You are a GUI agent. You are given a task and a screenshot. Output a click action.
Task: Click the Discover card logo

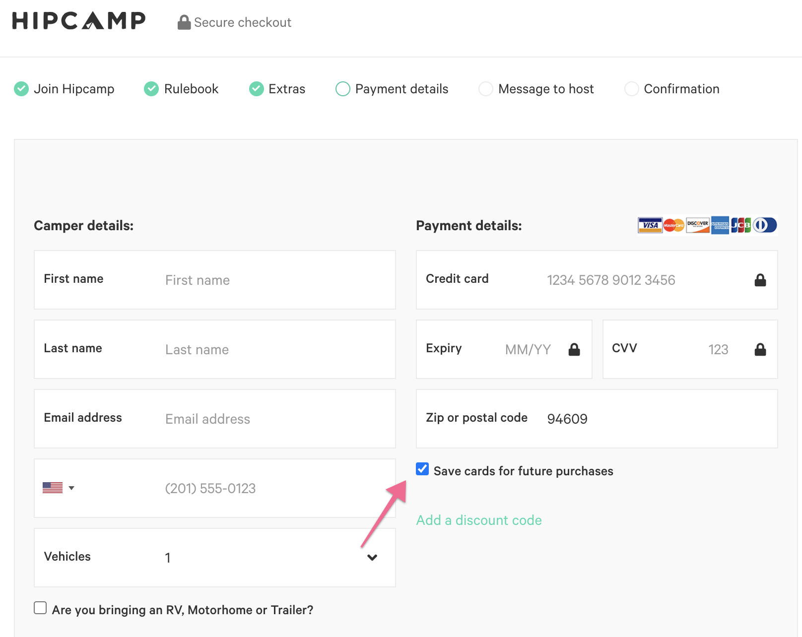pyautogui.click(x=698, y=225)
